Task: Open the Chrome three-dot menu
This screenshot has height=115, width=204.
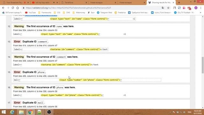Action: pyautogui.click(x=201, y=8)
